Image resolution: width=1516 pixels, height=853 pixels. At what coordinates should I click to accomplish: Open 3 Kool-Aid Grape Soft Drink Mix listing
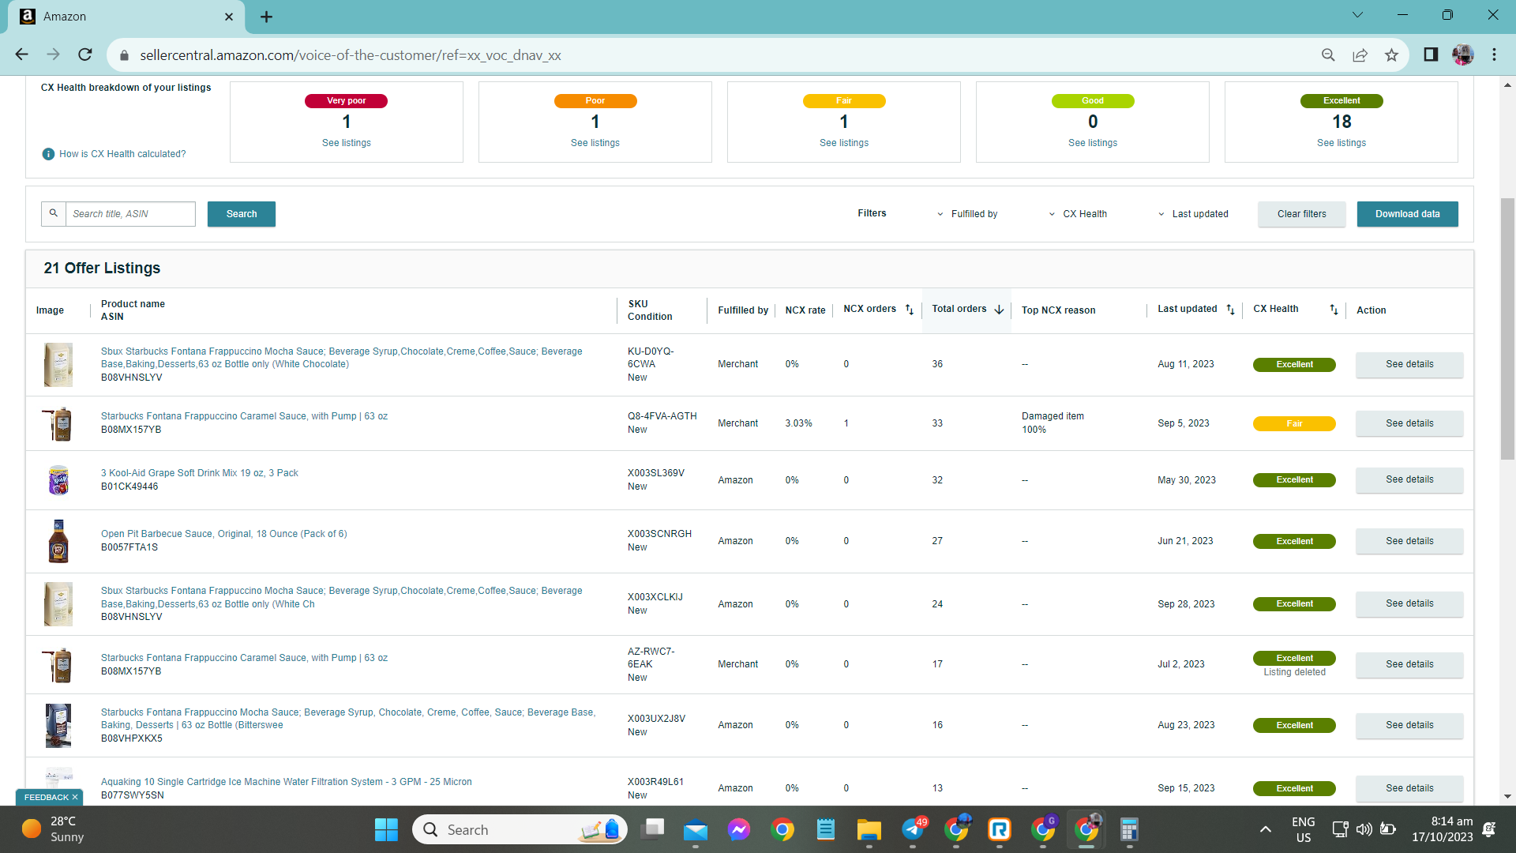pos(200,473)
